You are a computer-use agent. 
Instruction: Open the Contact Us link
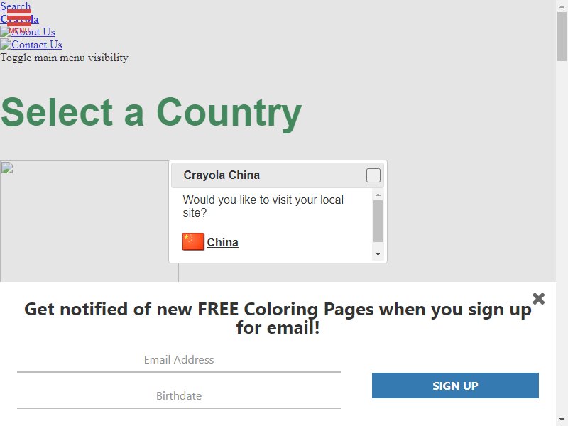click(x=37, y=45)
